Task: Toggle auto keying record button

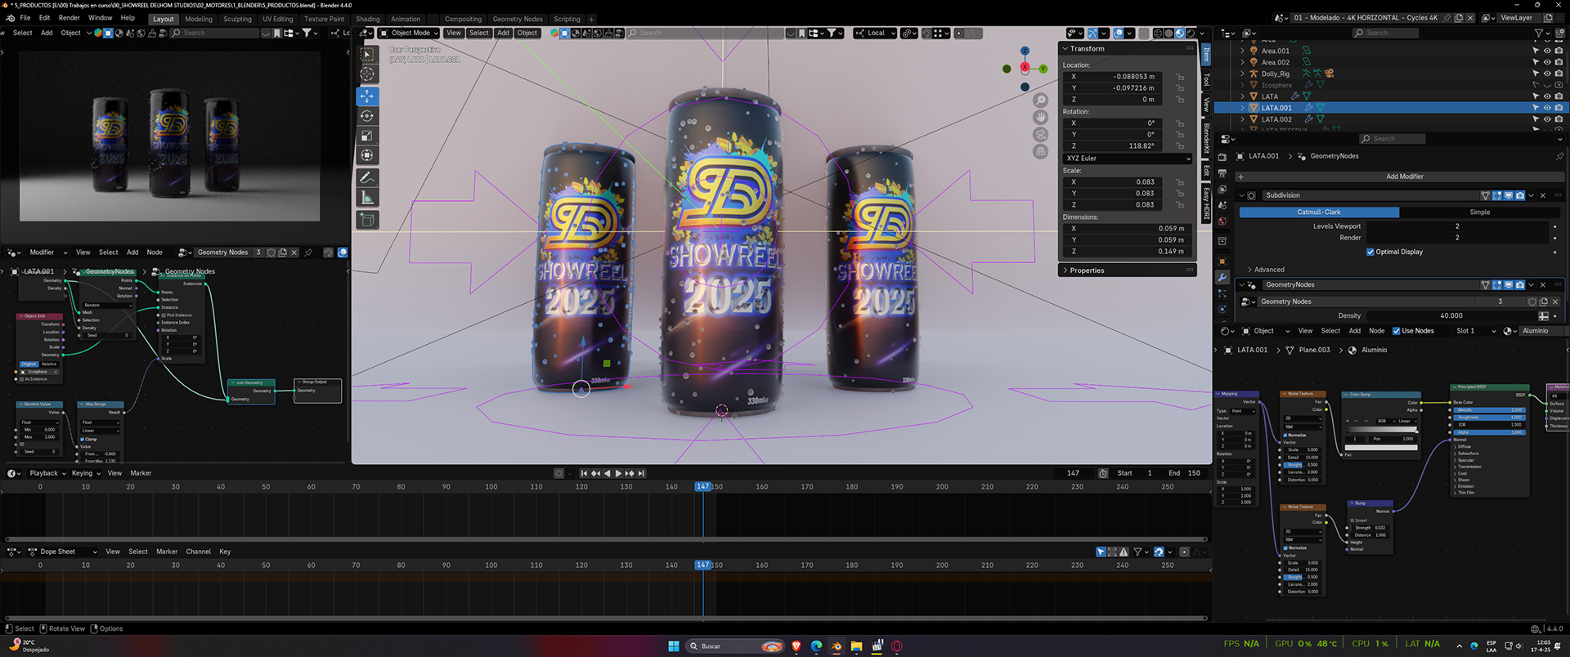Action: click(x=558, y=473)
